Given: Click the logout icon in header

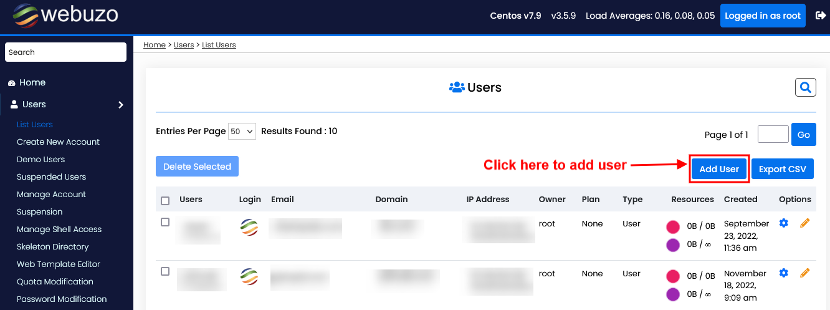Looking at the screenshot, I should tap(820, 16).
